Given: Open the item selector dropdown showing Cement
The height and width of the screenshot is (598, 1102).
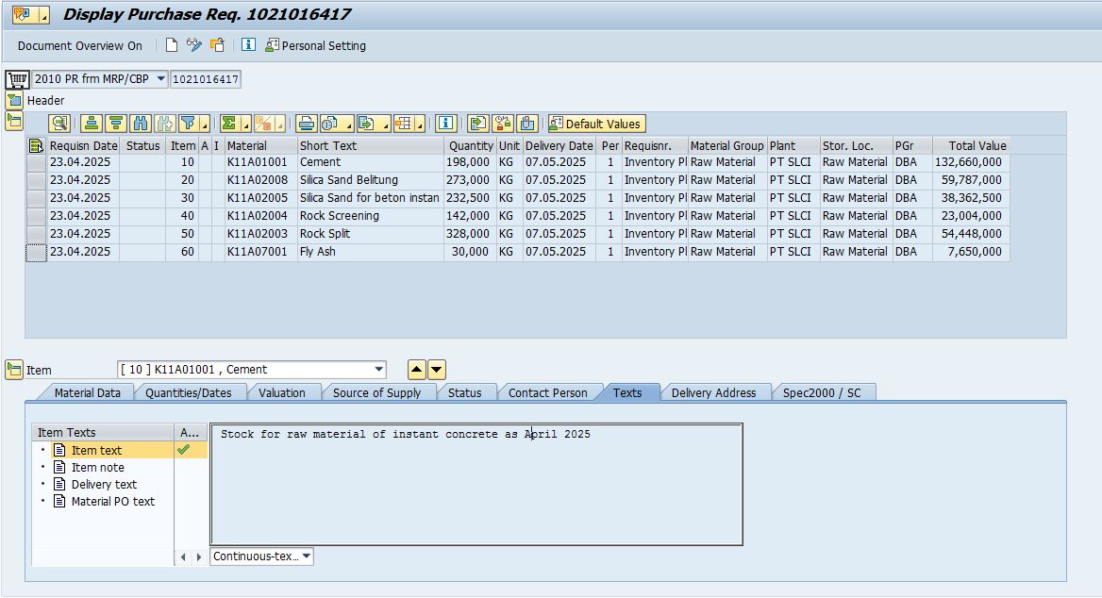Looking at the screenshot, I should [379, 369].
